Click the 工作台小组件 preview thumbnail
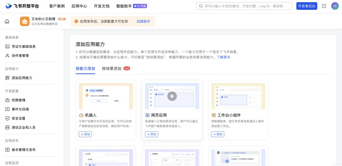 coord(238,96)
